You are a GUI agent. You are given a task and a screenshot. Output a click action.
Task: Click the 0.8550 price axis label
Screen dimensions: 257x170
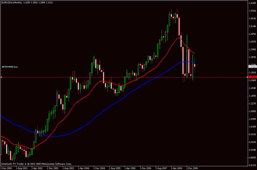click(253, 158)
